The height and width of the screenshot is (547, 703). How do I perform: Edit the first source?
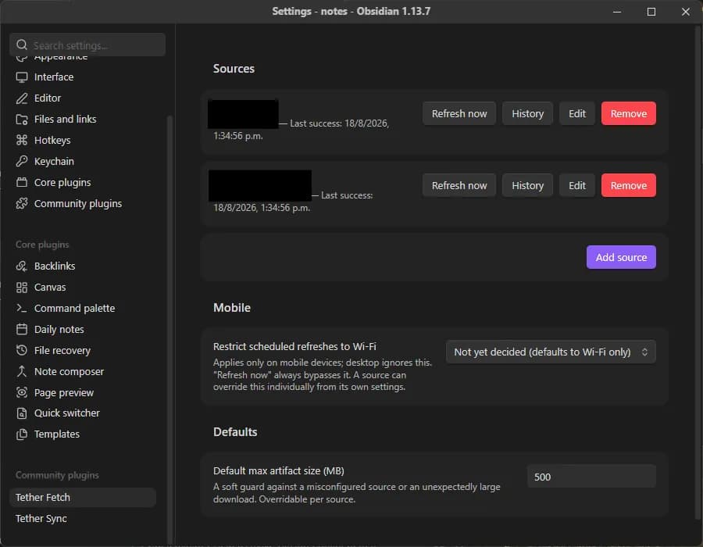pos(577,114)
